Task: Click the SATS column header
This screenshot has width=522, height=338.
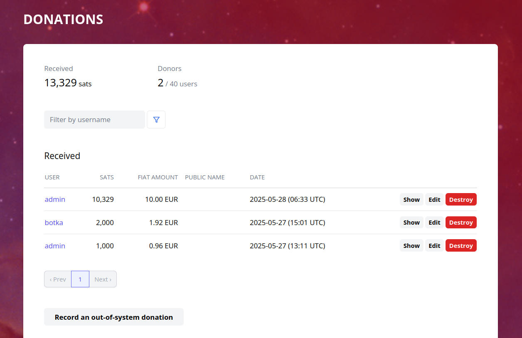Action: point(106,177)
